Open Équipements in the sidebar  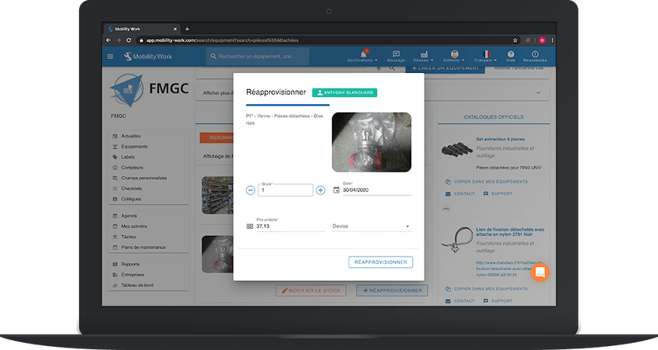134,147
